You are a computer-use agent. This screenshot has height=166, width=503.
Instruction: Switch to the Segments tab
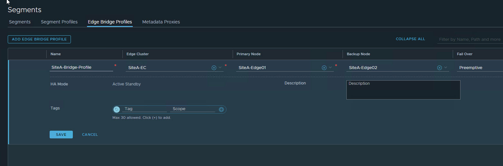20,22
